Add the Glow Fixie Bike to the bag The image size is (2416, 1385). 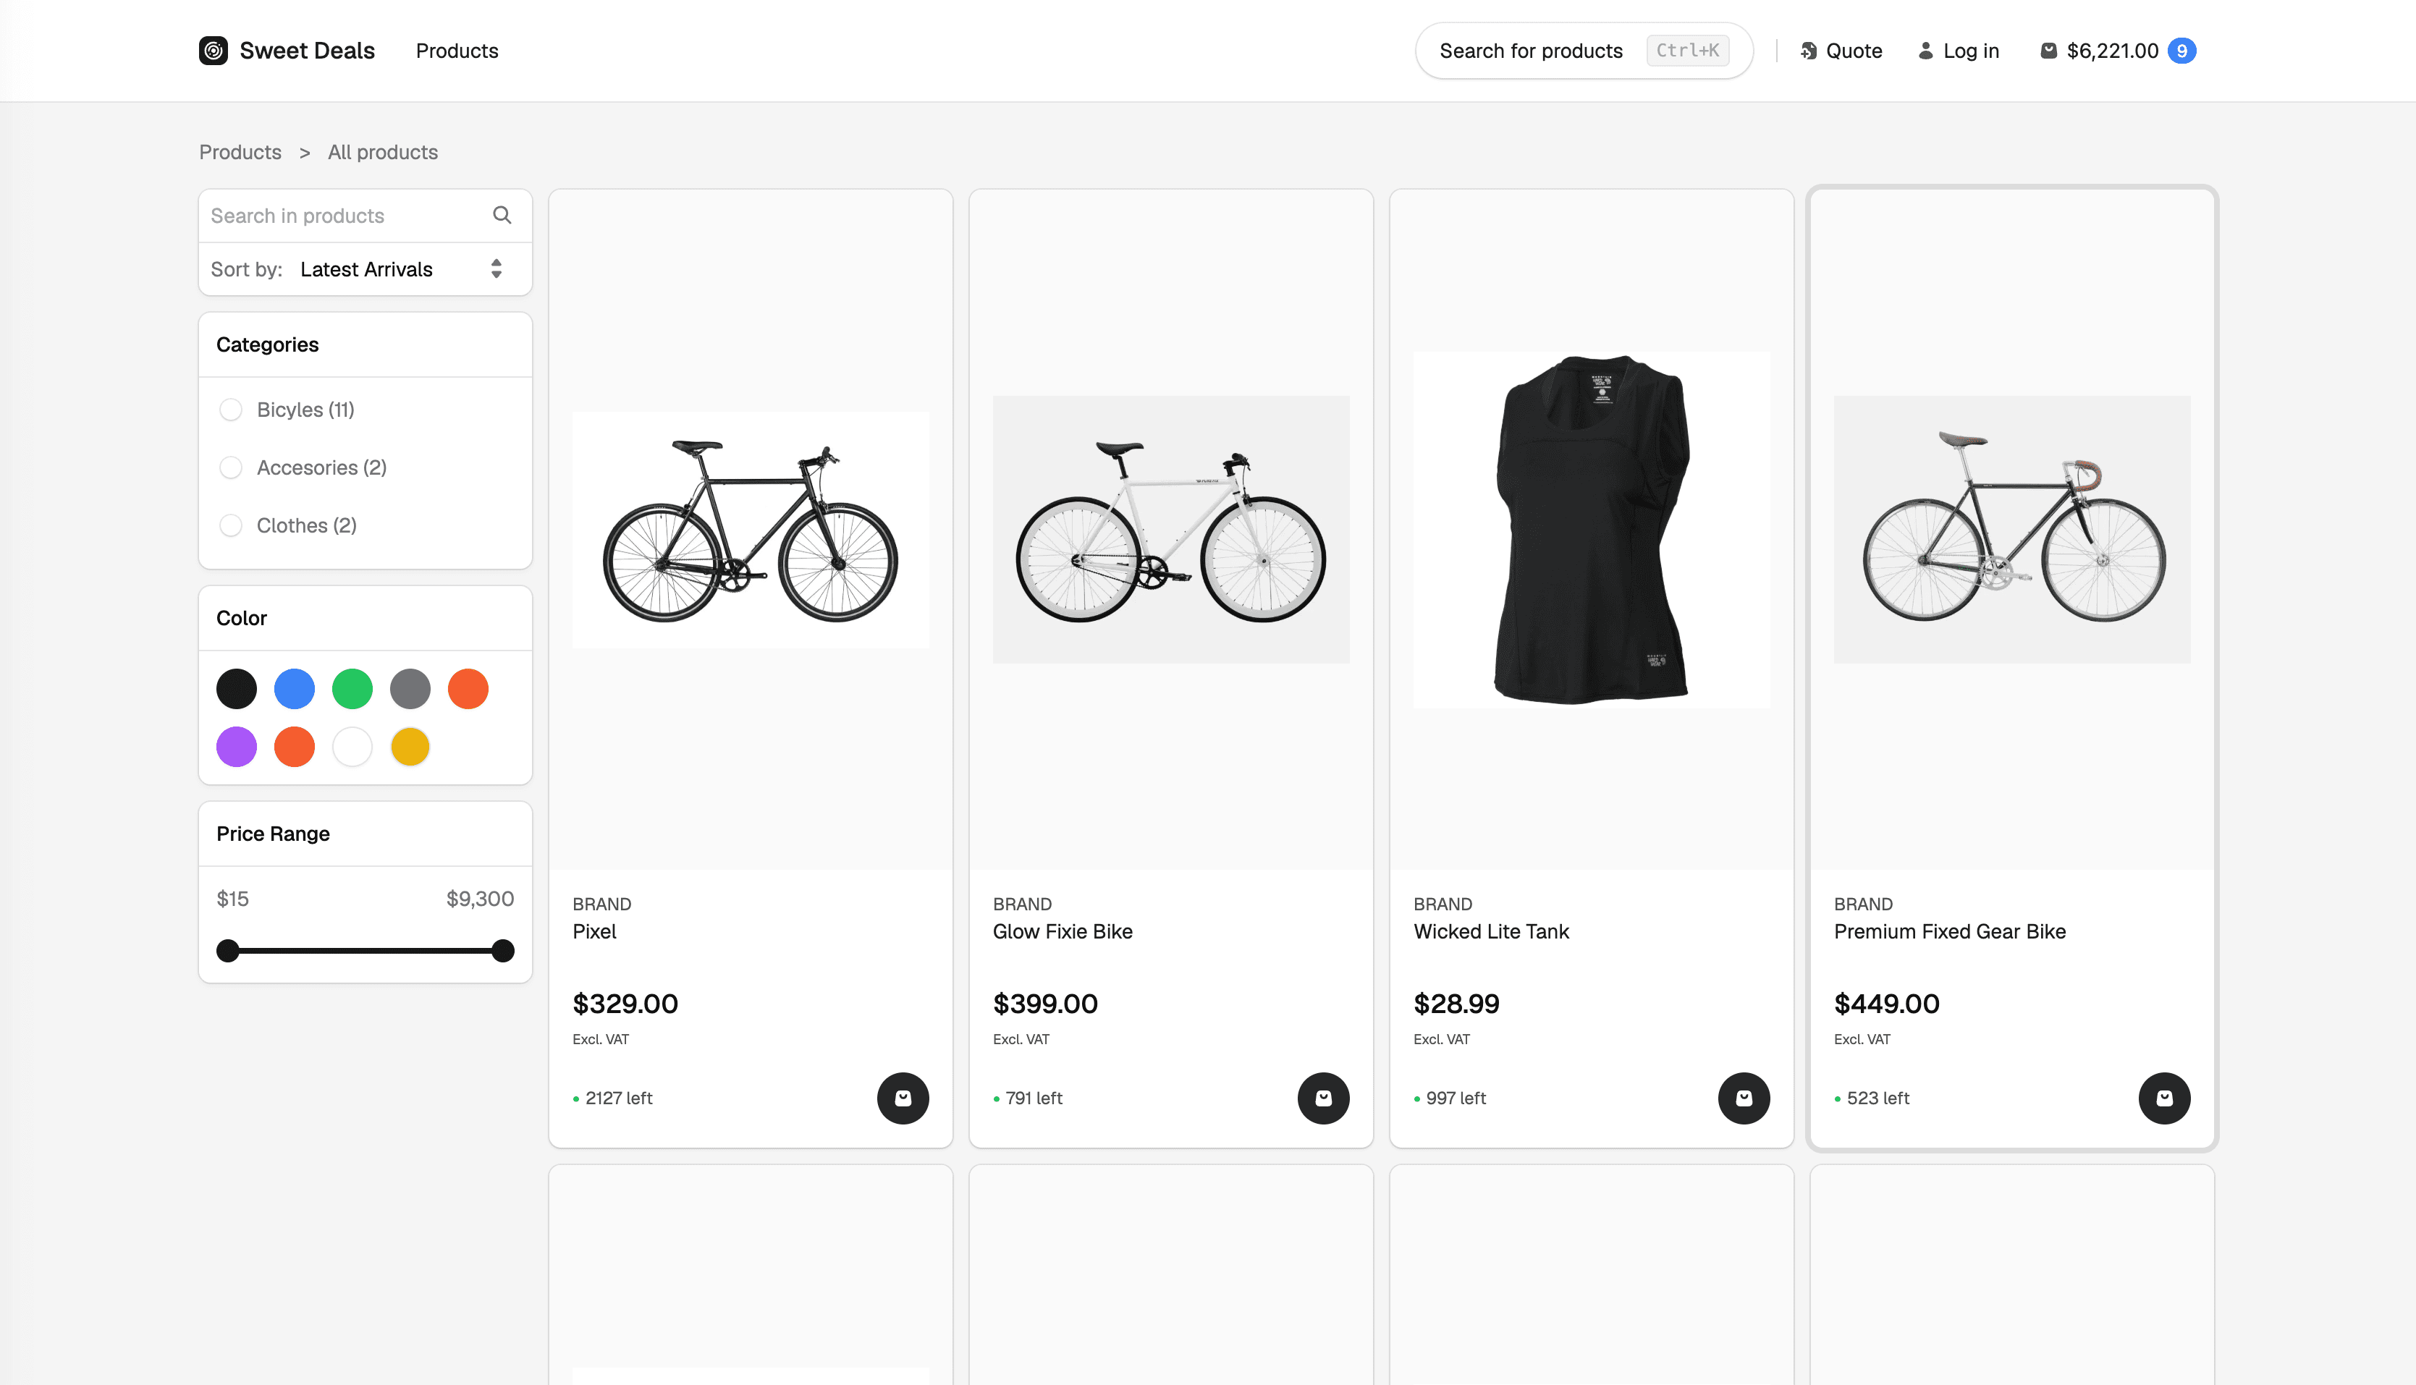click(1323, 1098)
